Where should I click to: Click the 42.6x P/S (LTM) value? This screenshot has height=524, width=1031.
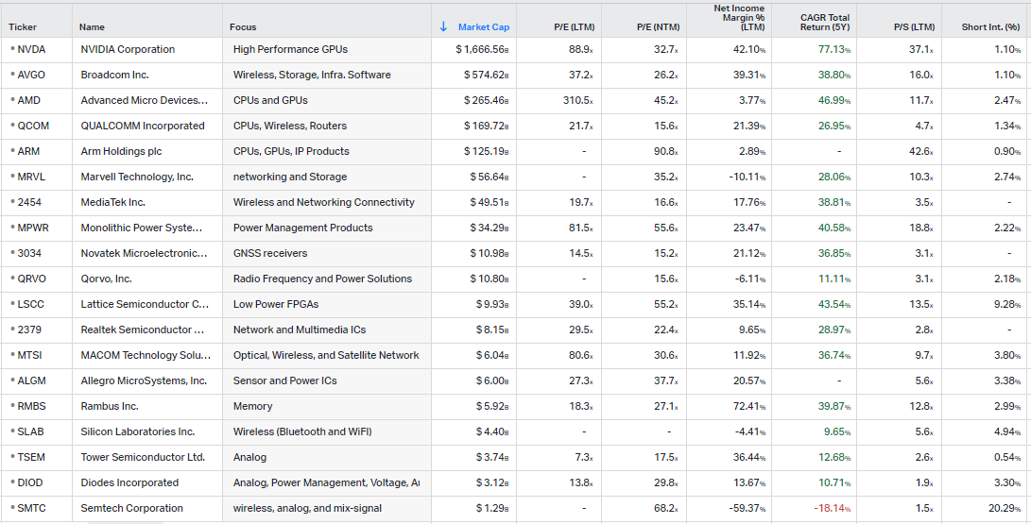click(921, 151)
